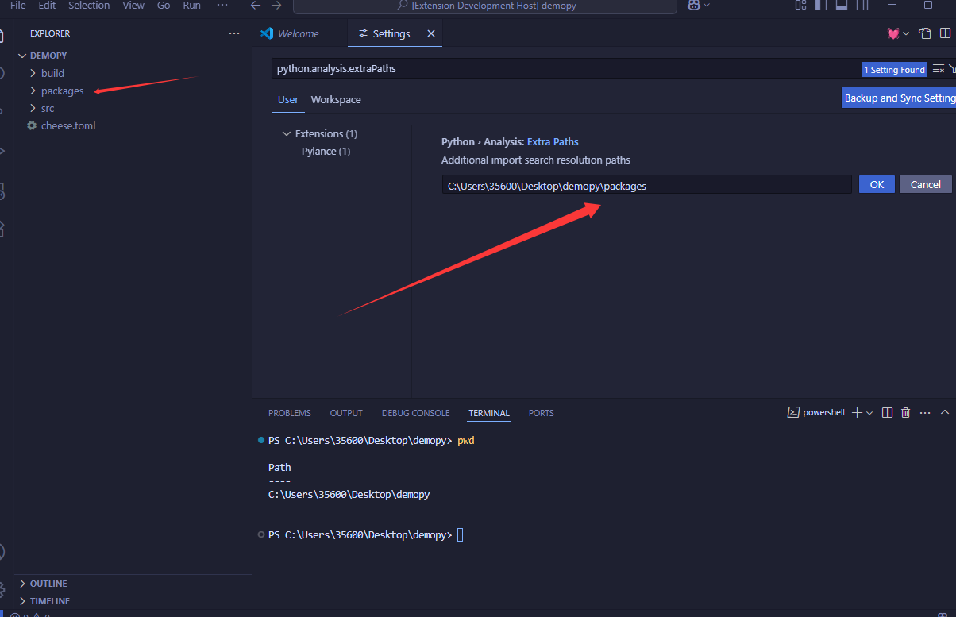956x617 pixels.
Task: Open the PROBLEMS panel tab
Action: [290, 413]
